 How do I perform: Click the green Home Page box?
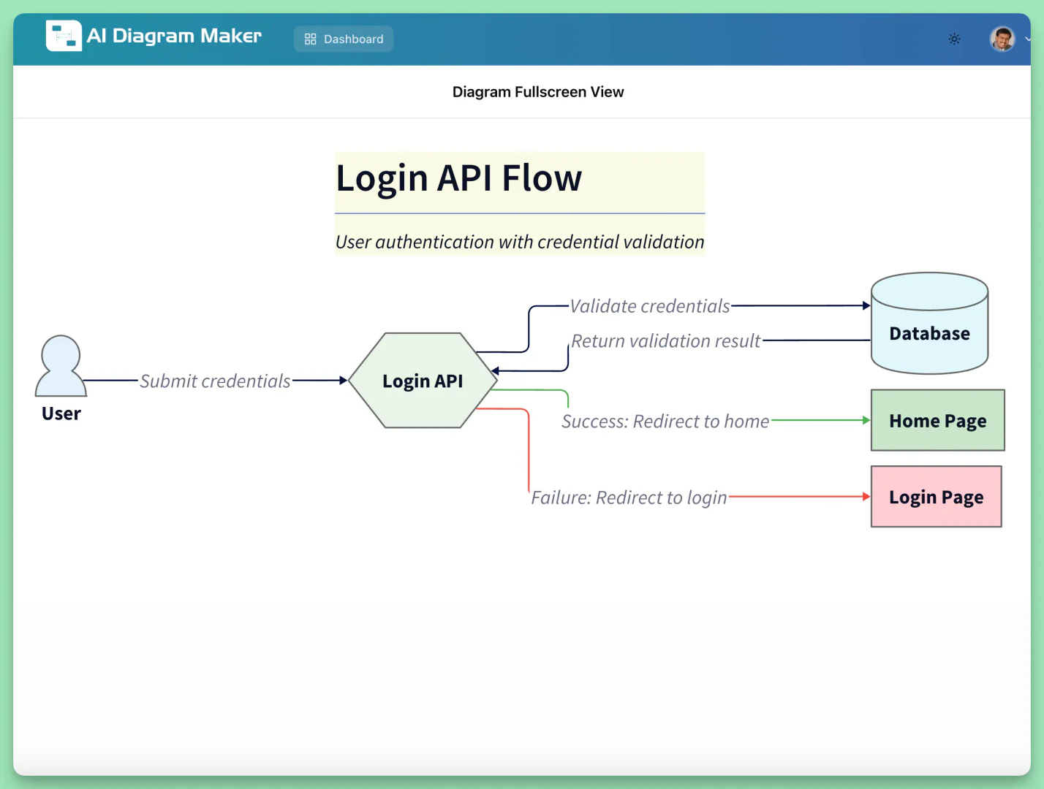(x=937, y=420)
